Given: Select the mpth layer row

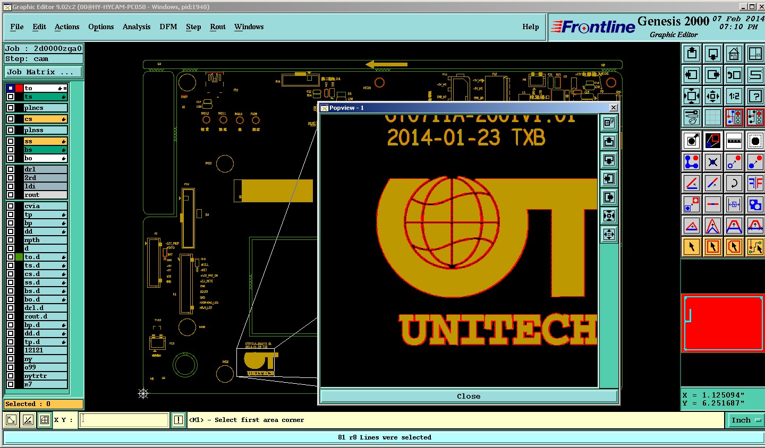Looking at the screenshot, I should 46,240.
